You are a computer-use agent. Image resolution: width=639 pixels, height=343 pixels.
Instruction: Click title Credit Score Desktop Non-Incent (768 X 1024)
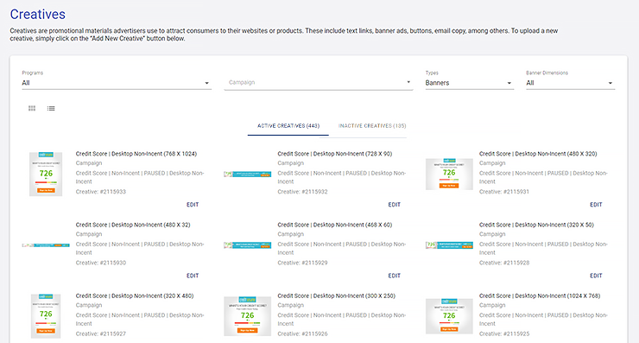[x=136, y=154]
